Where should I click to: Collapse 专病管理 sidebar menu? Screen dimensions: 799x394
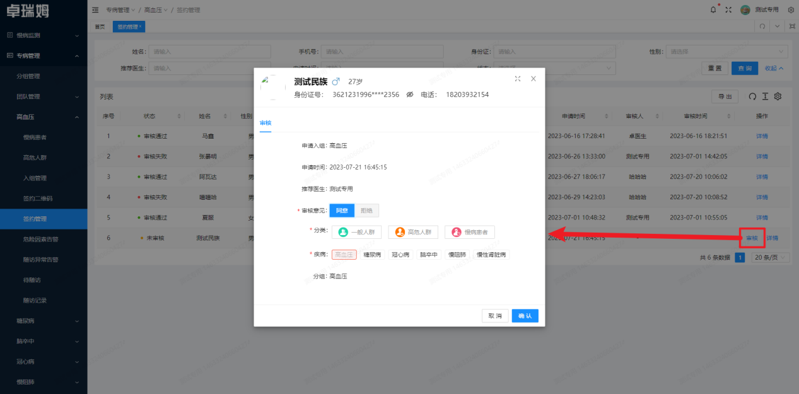click(x=44, y=55)
